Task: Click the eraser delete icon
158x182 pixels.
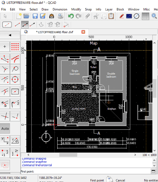Action: click(87, 16)
